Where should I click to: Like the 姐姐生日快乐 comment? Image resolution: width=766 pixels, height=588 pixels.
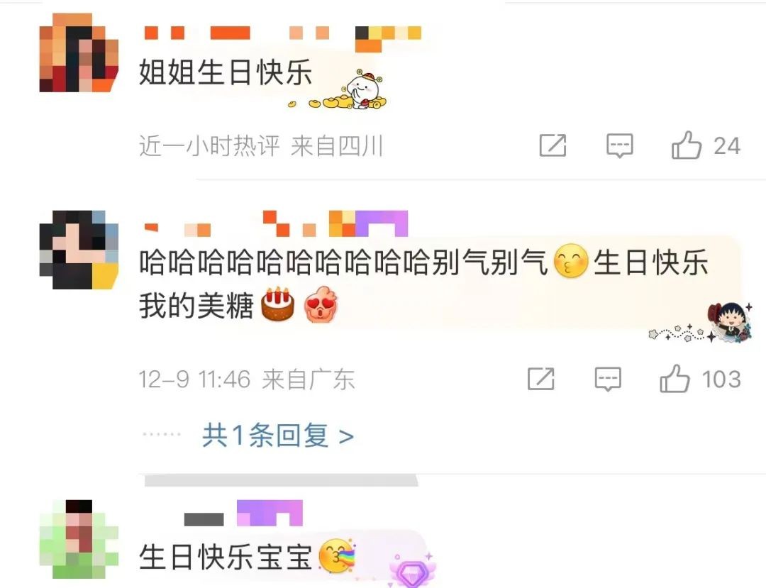(x=687, y=145)
